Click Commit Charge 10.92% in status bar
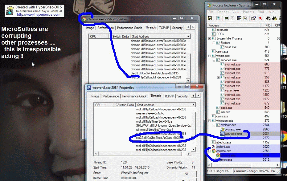The height and width of the screenshot is (181, 287). pyautogui.click(x=251, y=171)
